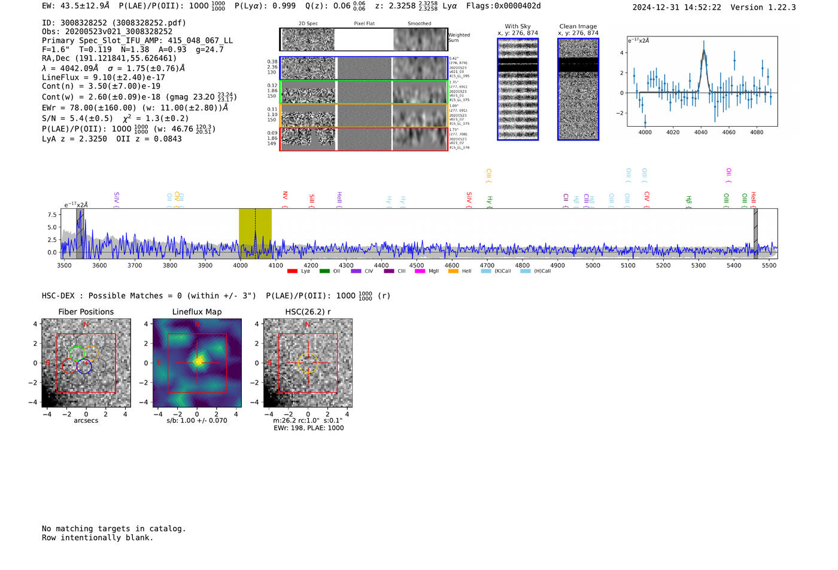838x570 pixels.
Task: Click the green OII legend swatch
Action: (324, 272)
